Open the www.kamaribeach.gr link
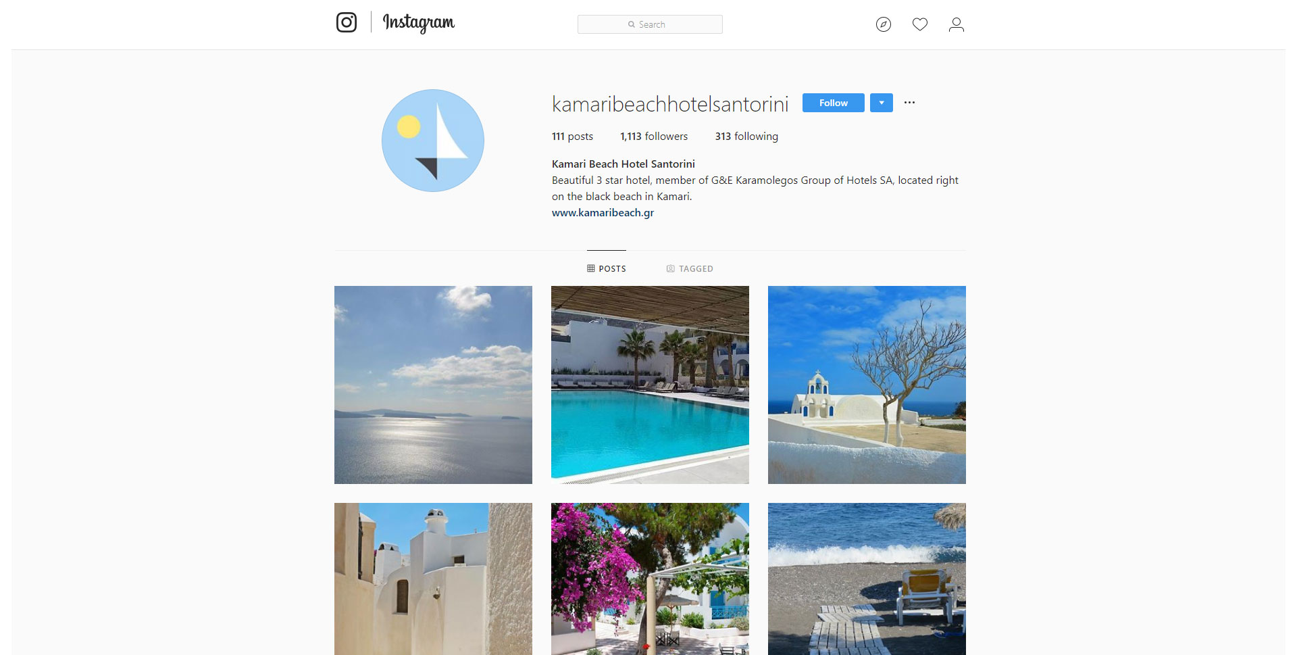 [x=603, y=212]
